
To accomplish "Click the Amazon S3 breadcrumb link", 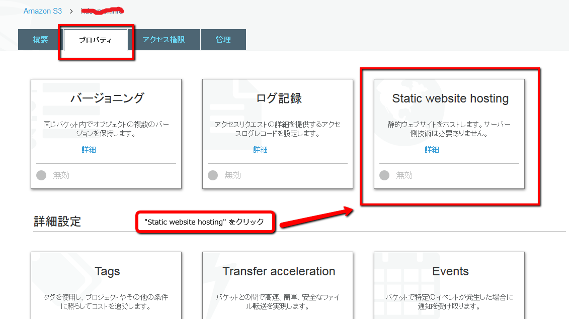I will point(43,11).
